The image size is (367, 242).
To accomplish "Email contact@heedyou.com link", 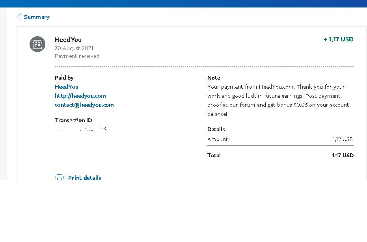I will click(x=84, y=105).
